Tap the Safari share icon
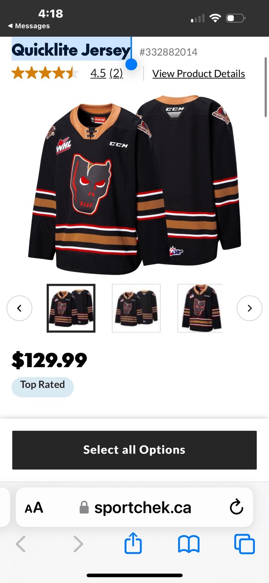This screenshot has width=269, height=583. click(133, 543)
